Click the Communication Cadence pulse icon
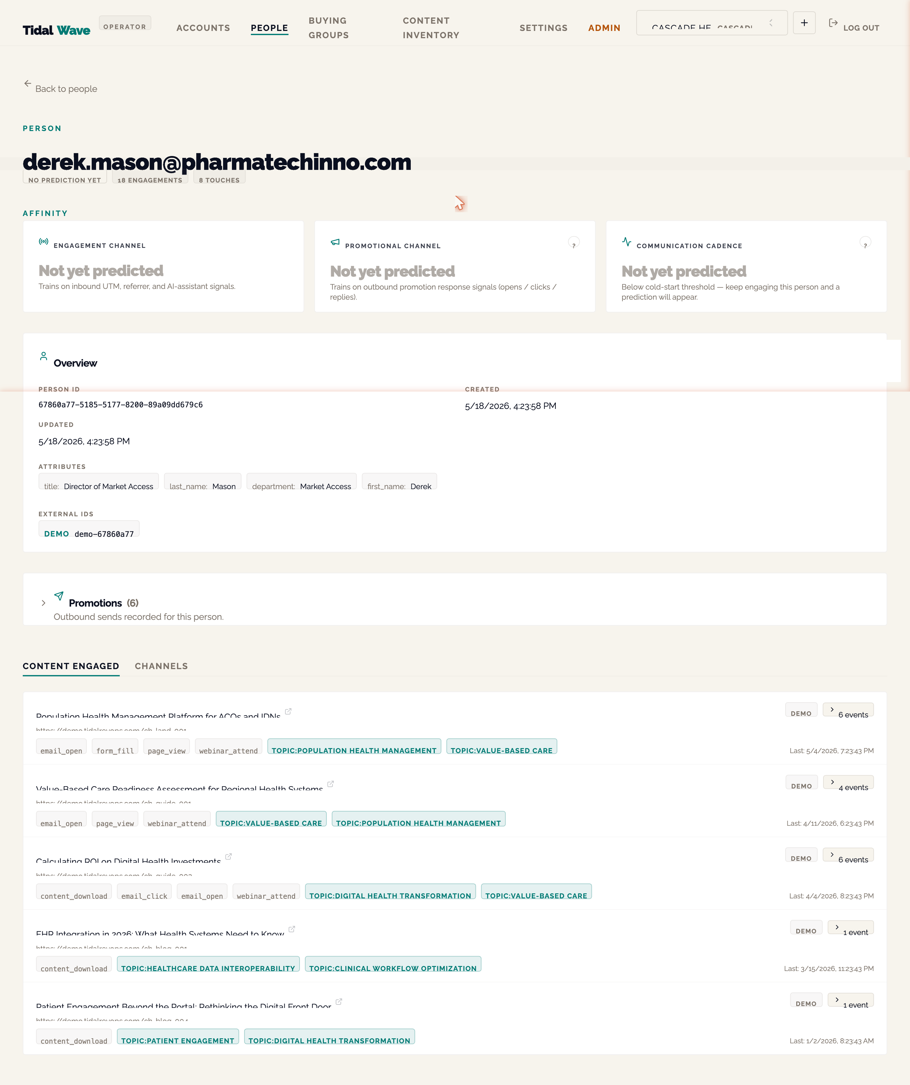Viewport: 910px width, 1085px height. pyautogui.click(x=627, y=242)
